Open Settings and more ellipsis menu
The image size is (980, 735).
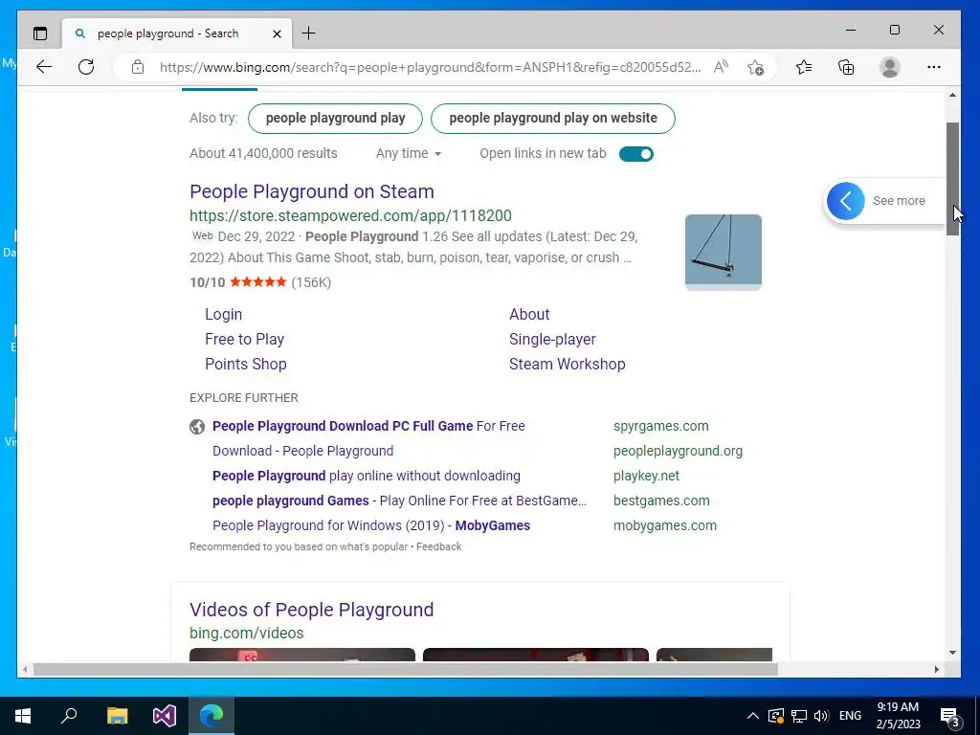pyautogui.click(x=934, y=67)
